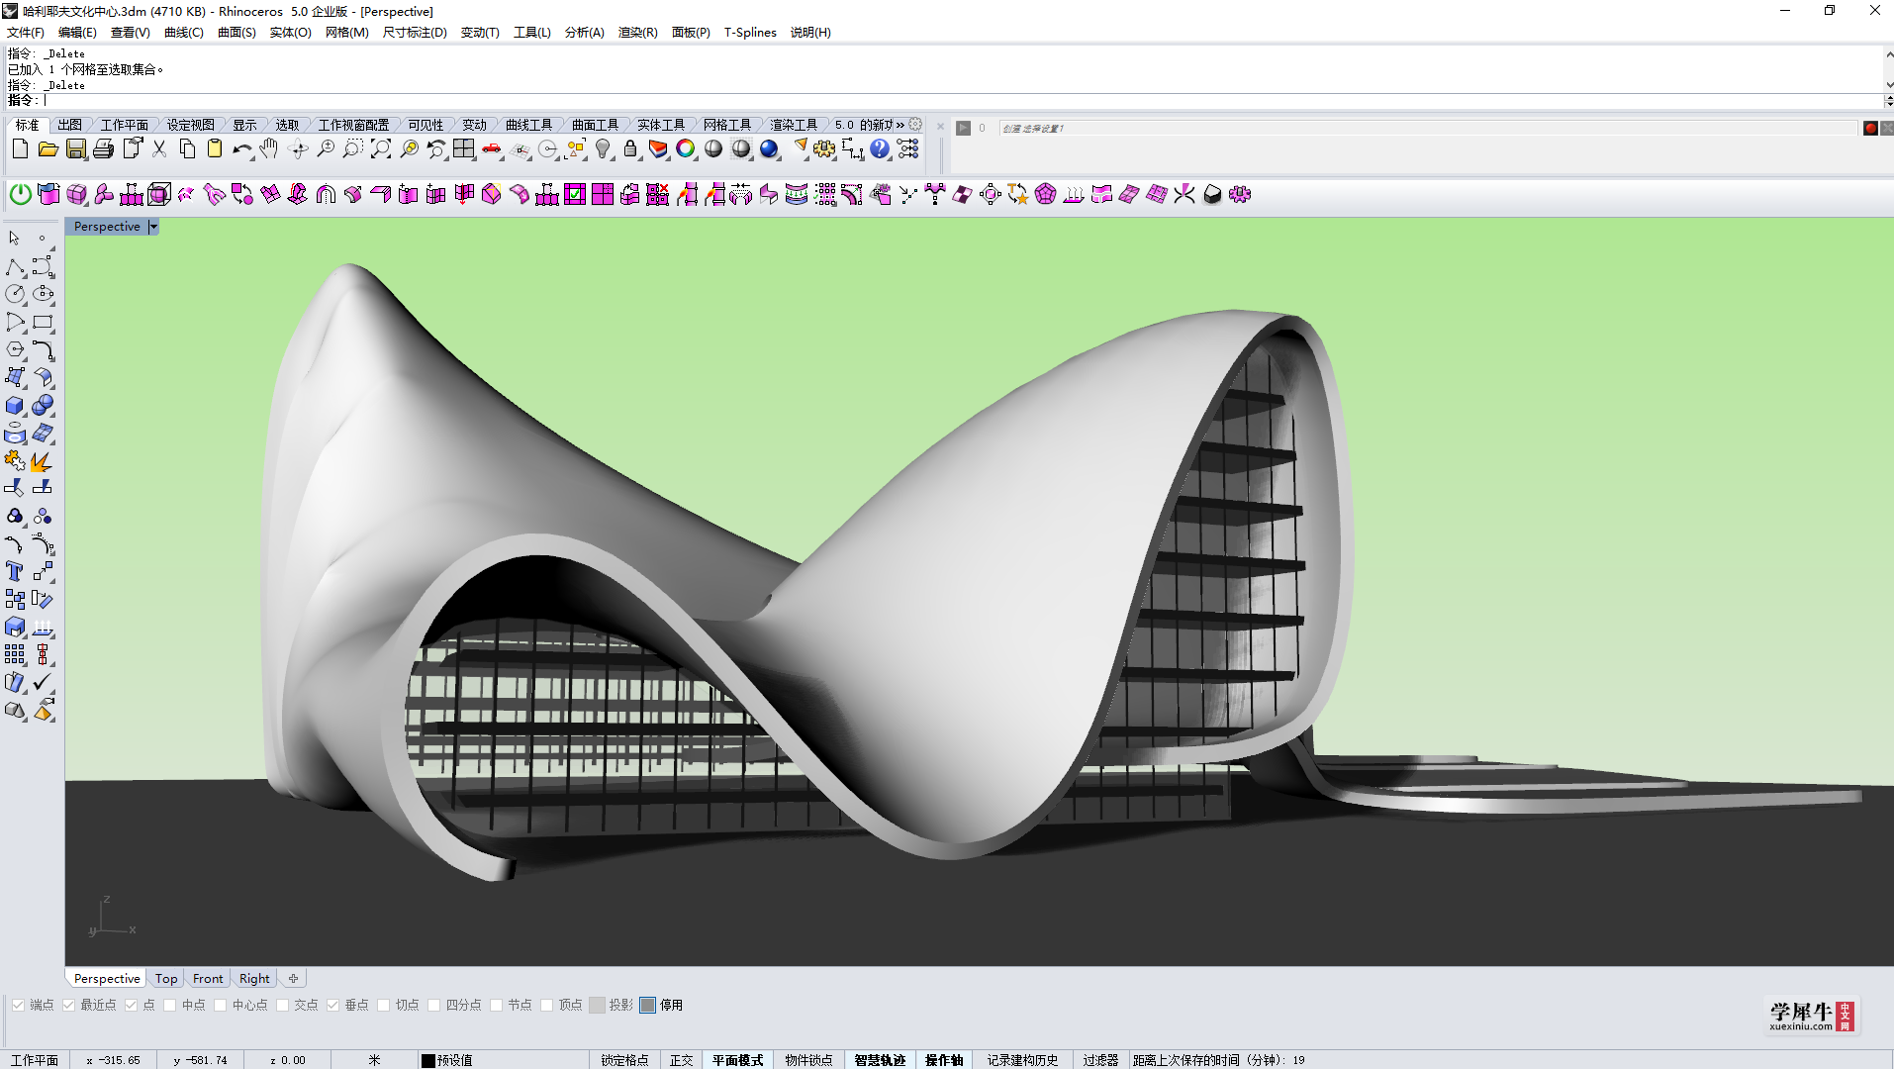Open a file with the folder icon
Screen dimensions: 1894x1069
pyautogui.click(x=47, y=149)
